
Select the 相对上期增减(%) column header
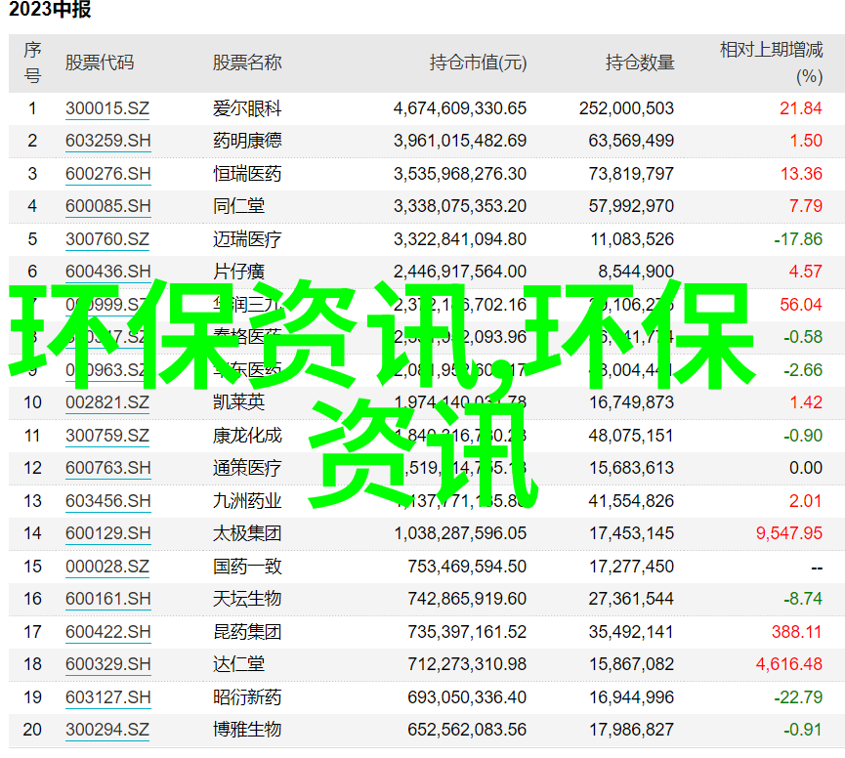[771, 63]
